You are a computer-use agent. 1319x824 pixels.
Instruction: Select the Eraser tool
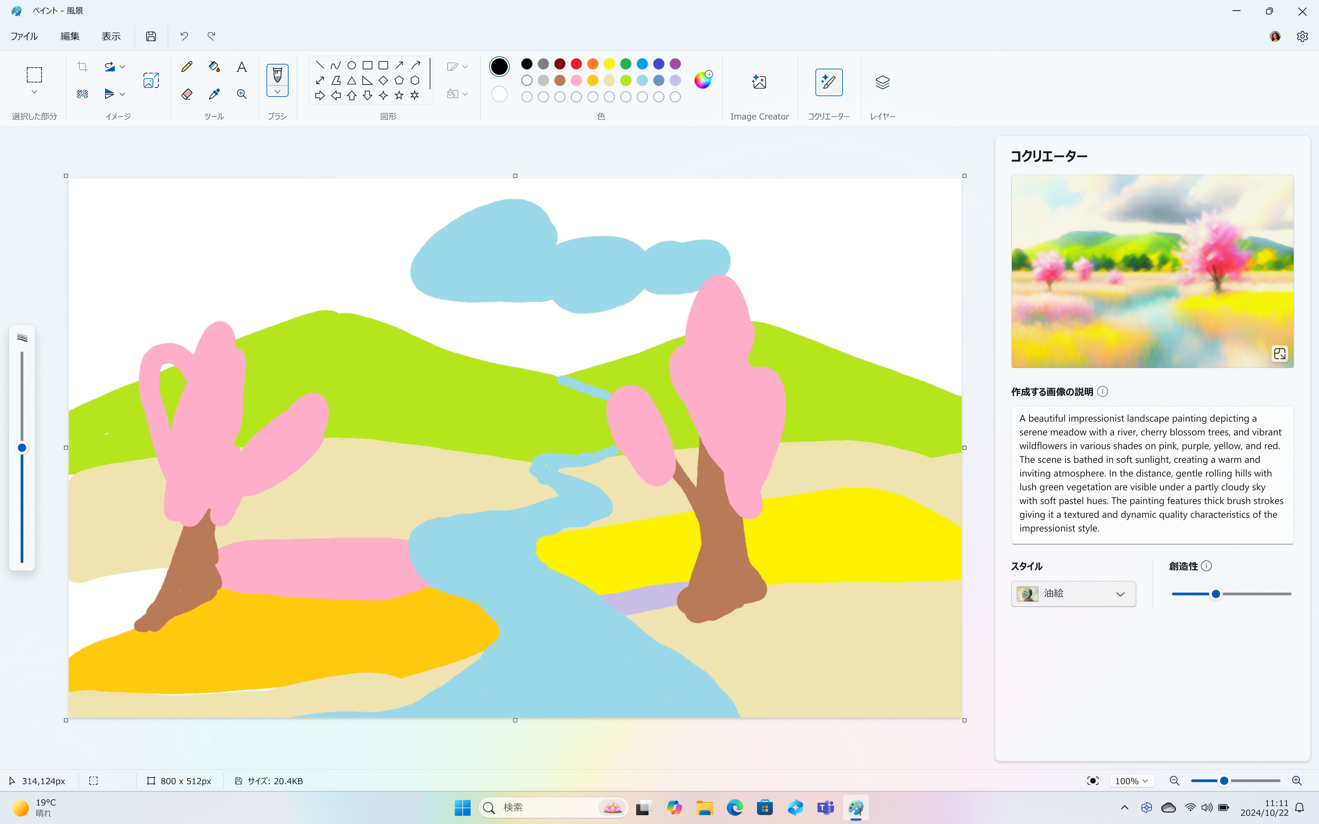tap(187, 94)
